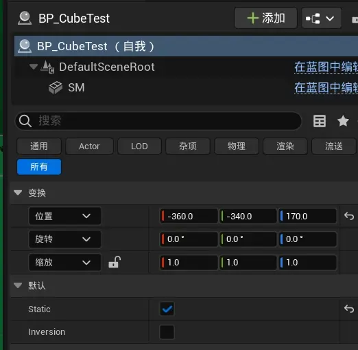
Task: Toggle favorites star filter
Action: click(343, 121)
